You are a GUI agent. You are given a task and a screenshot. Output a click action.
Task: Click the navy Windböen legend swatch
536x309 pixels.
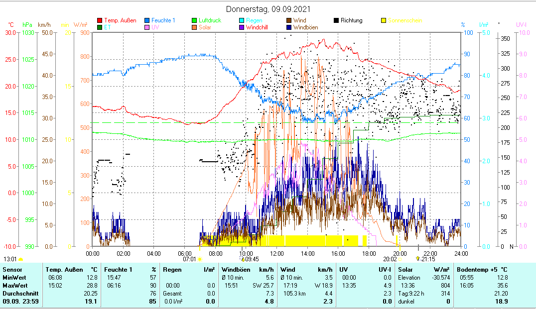[288, 27]
